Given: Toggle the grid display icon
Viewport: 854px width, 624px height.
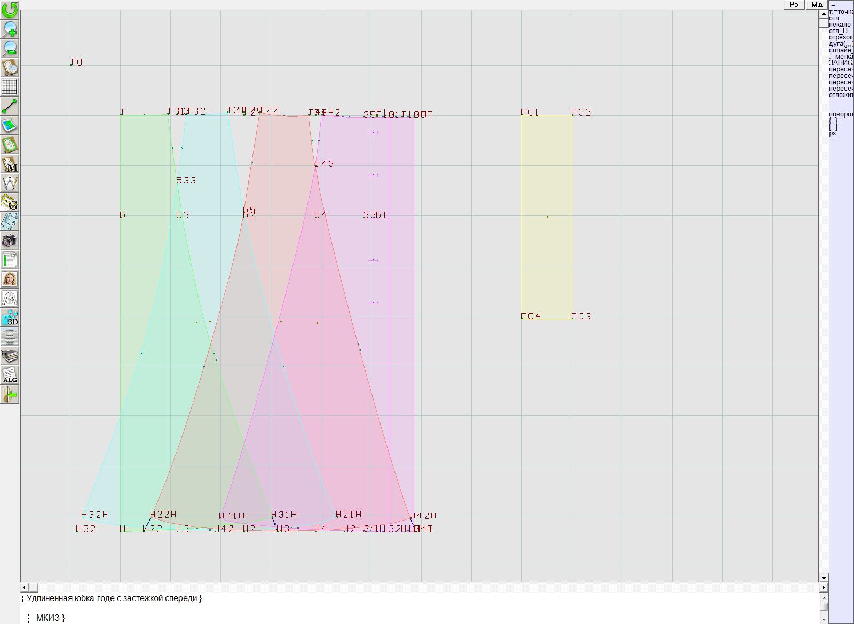Looking at the screenshot, I should point(10,87).
